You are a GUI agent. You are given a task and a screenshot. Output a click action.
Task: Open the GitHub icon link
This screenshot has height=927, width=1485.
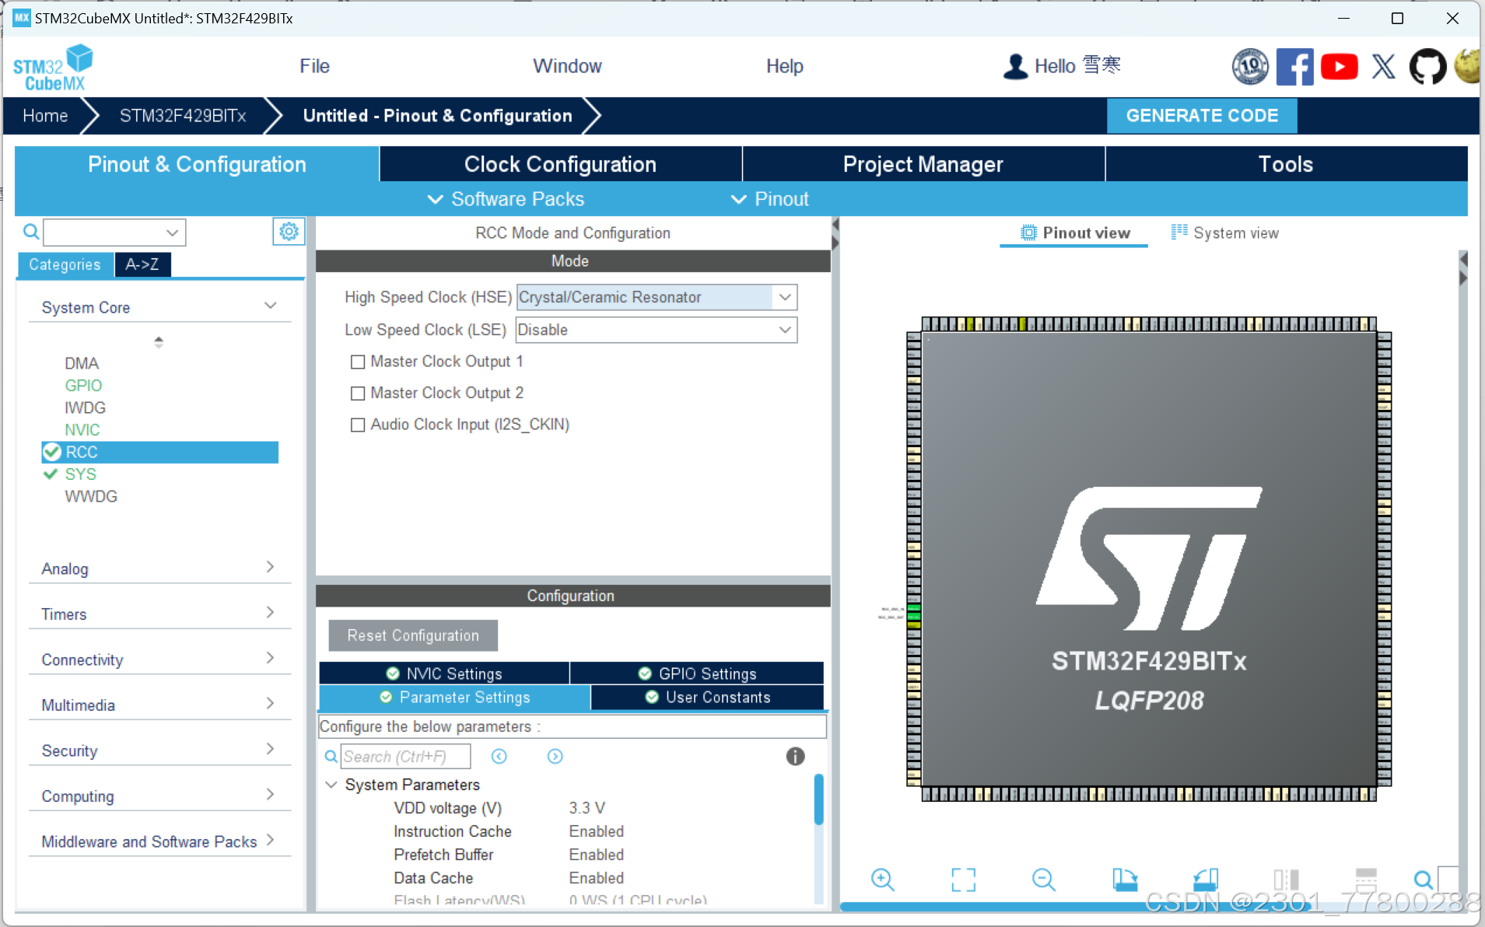[1427, 66]
